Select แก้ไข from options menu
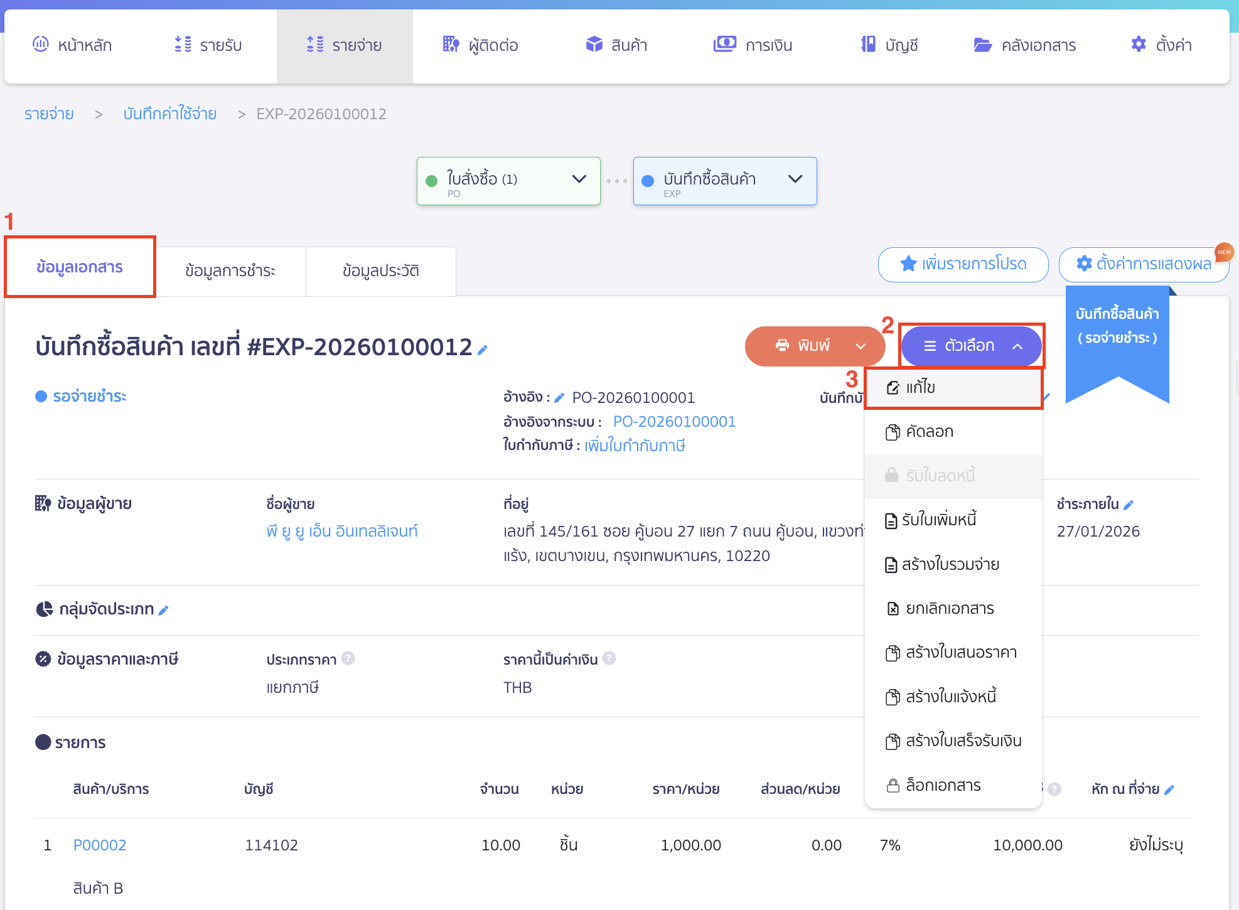Image resolution: width=1239 pixels, height=910 pixels. click(x=920, y=388)
